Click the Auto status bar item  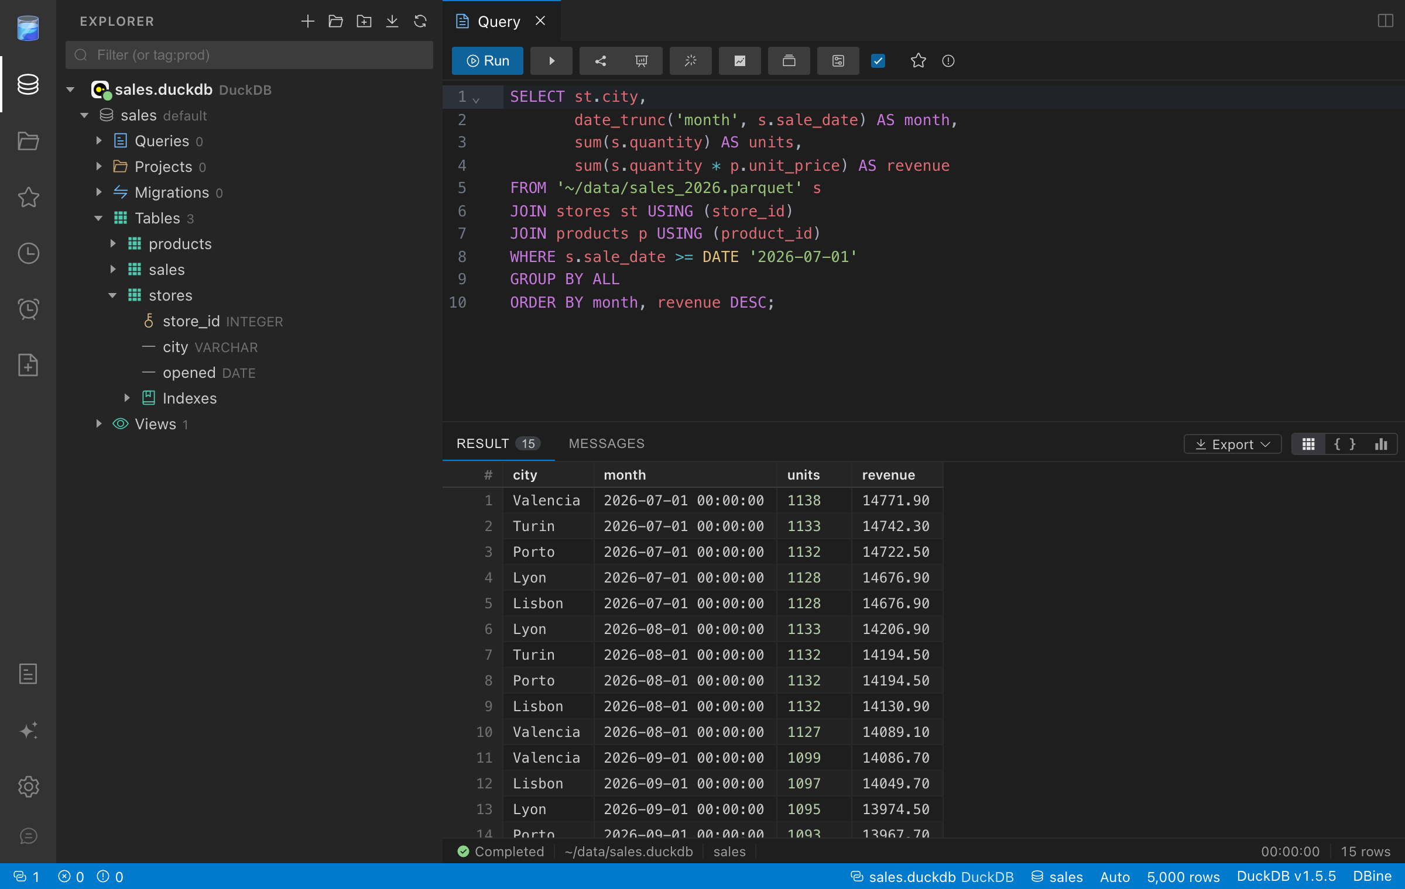coord(1115,877)
